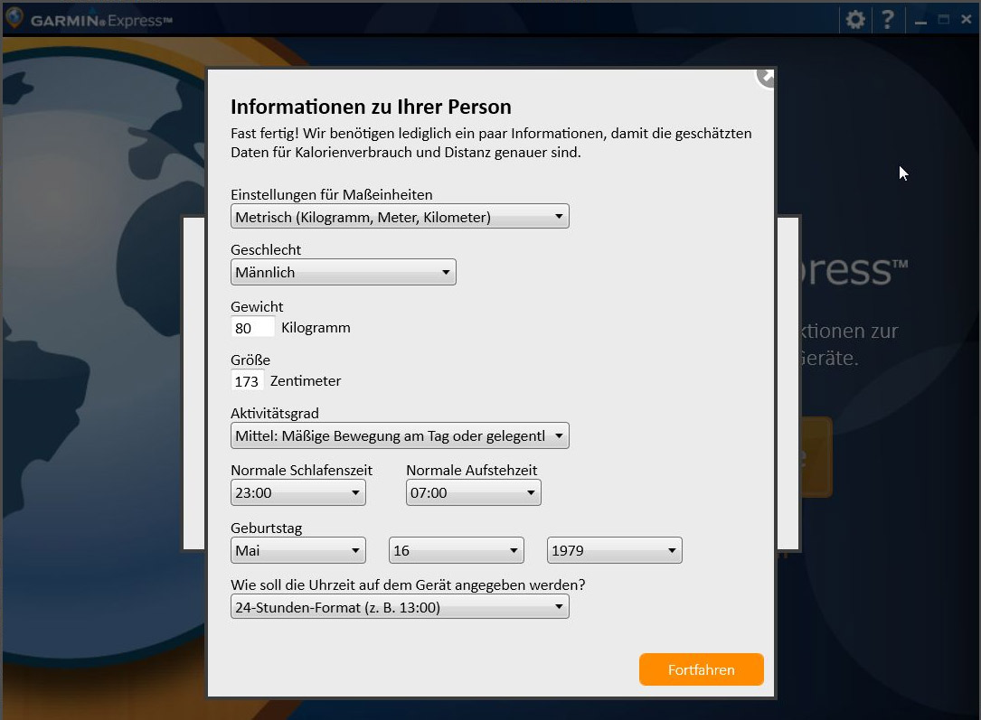
Task: Close the Garmin Express window
Action: (966, 20)
